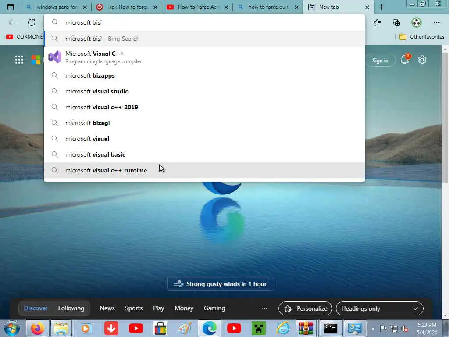
Task: Open the taskbar clock showing 5:13 PM
Action: [427, 329]
